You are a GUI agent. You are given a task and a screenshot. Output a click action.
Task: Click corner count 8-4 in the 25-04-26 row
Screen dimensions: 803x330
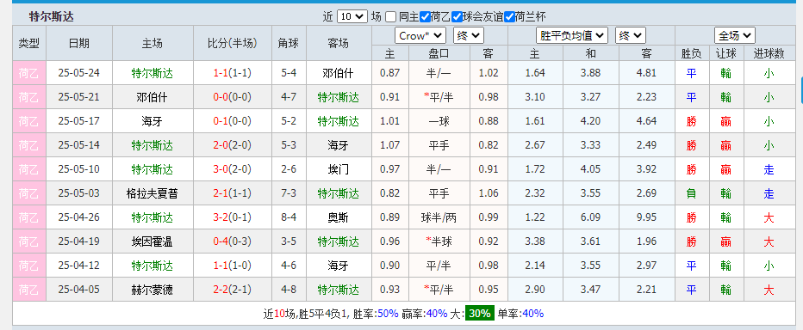(289, 217)
